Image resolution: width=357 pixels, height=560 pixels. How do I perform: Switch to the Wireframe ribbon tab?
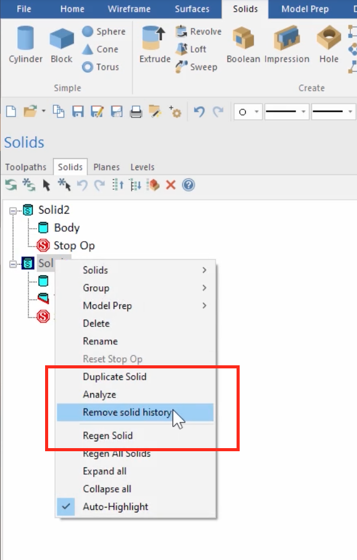(x=129, y=9)
